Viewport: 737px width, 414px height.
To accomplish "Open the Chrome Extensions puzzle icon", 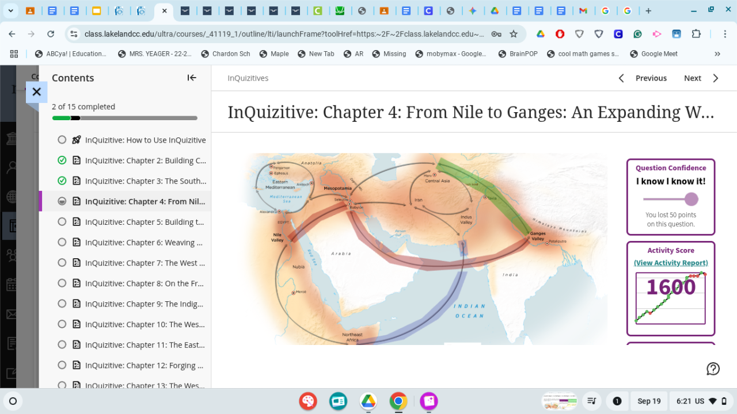I will coord(696,34).
